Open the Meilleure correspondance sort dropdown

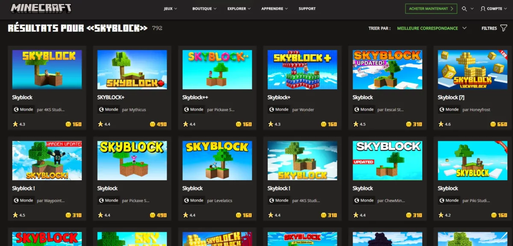[x=432, y=28]
